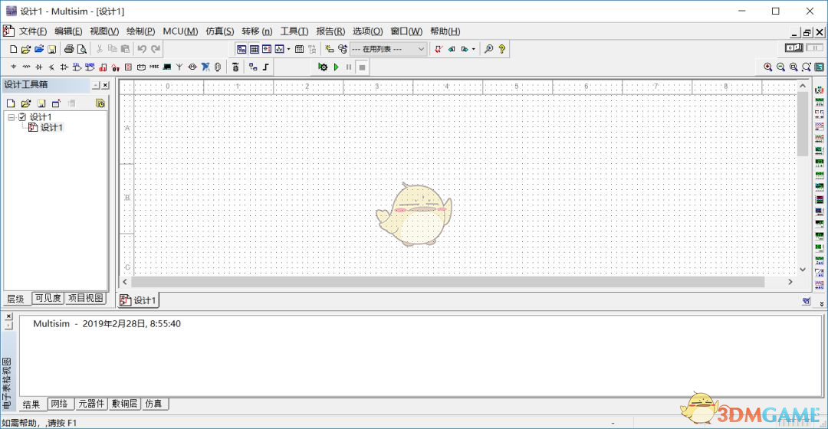The width and height of the screenshot is (828, 429).
Task: Open forward annotate dropdown arrow
Action: 474,49
